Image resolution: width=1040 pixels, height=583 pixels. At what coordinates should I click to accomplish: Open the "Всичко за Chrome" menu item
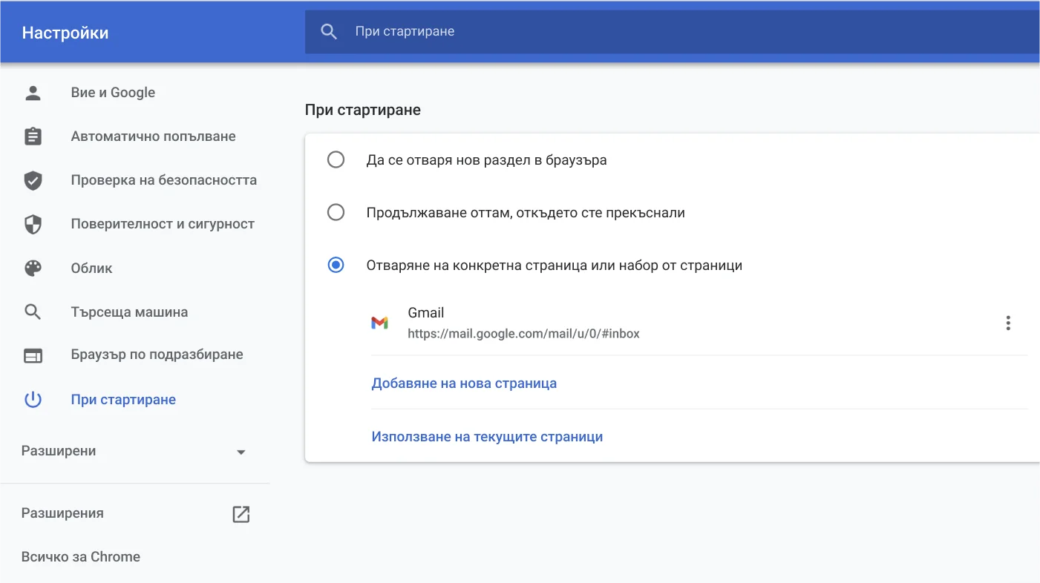tap(80, 556)
